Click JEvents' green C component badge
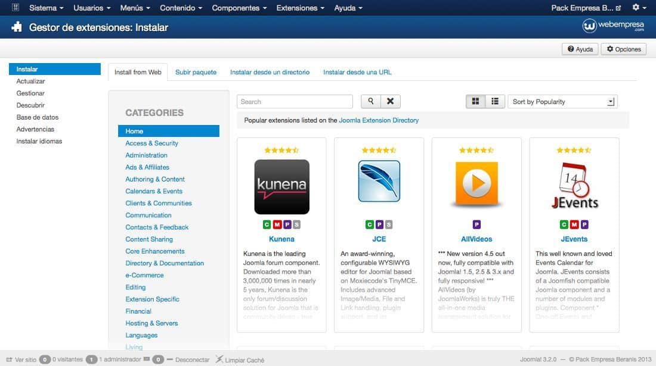 pos(564,224)
